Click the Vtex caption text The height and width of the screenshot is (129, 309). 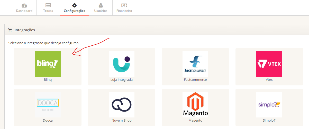coord(269,80)
